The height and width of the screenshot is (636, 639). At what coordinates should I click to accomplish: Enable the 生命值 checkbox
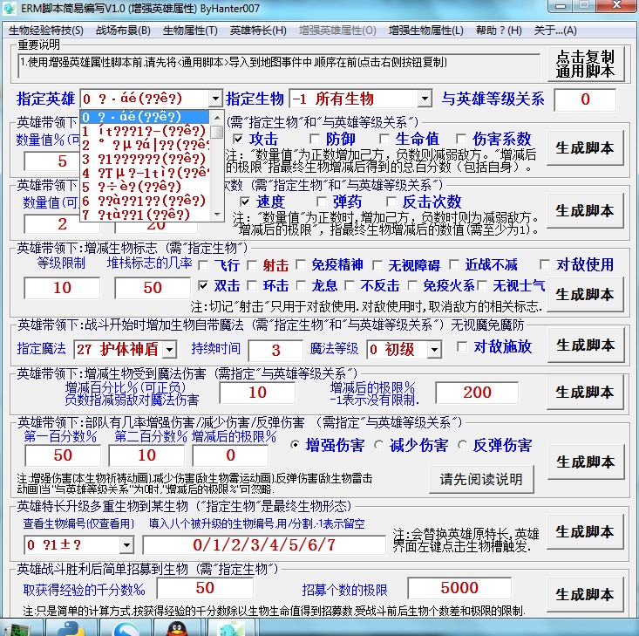tap(384, 139)
